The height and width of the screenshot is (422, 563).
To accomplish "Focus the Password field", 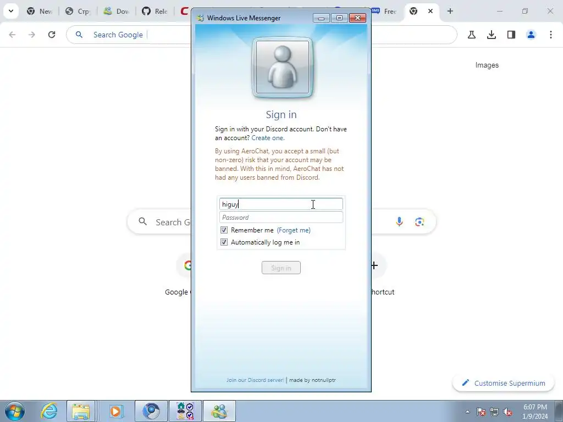I will point(281,218).
